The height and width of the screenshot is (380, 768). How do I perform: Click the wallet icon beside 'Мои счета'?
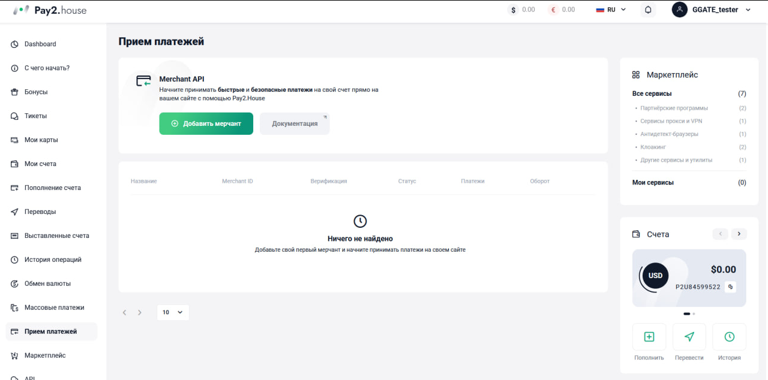14,164
